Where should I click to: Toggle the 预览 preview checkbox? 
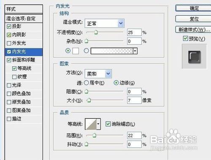point(185,38)
